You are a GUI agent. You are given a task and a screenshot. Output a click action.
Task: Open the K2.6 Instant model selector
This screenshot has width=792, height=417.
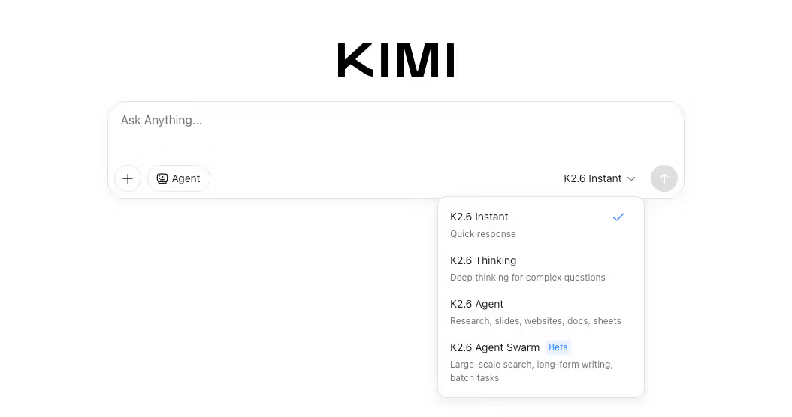599,178
